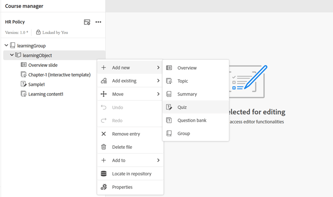Viewport: 333px width, 197px height.
Task: Collapse the learningObject tree node
Action: (12, 55)
